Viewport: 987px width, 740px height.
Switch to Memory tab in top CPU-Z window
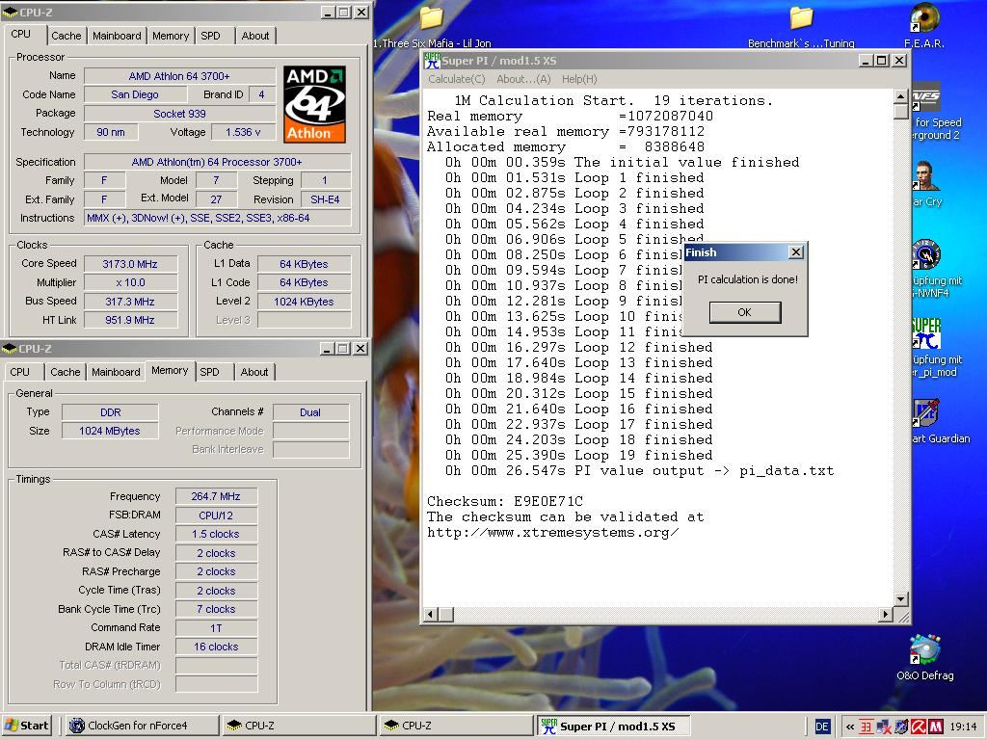[x=171, y=36]
